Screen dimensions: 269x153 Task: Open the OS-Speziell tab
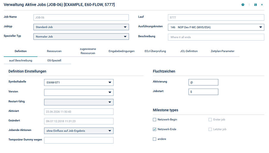pyautogui.click(x=54, y=61)
